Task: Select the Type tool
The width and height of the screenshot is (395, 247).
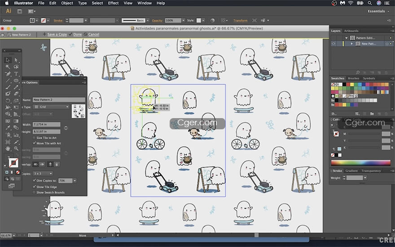Action: click(x=16, y=73)
